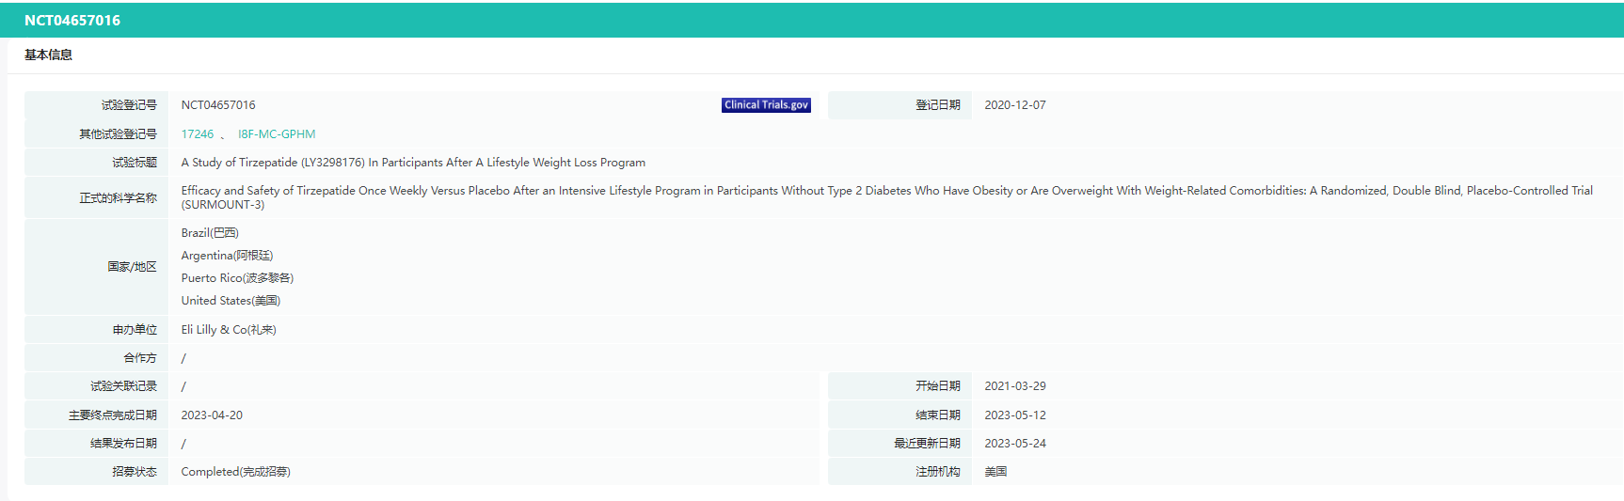
Task: Click the Argentina(阿根廷) country entry
Action: pyautogui.click(x=227, y=256)
